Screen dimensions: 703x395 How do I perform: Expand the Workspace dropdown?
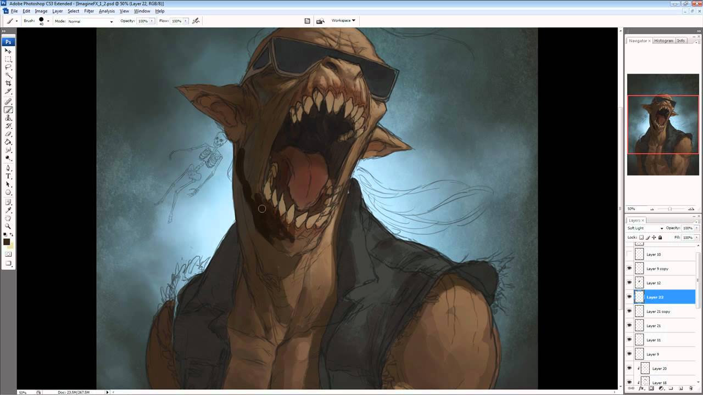pos(343,21)
